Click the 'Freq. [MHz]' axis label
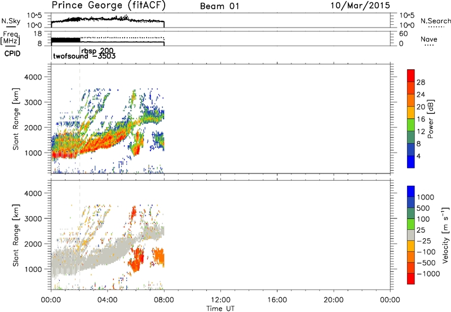The width and height of the screenshot is (451, 312). click(10, 38)
